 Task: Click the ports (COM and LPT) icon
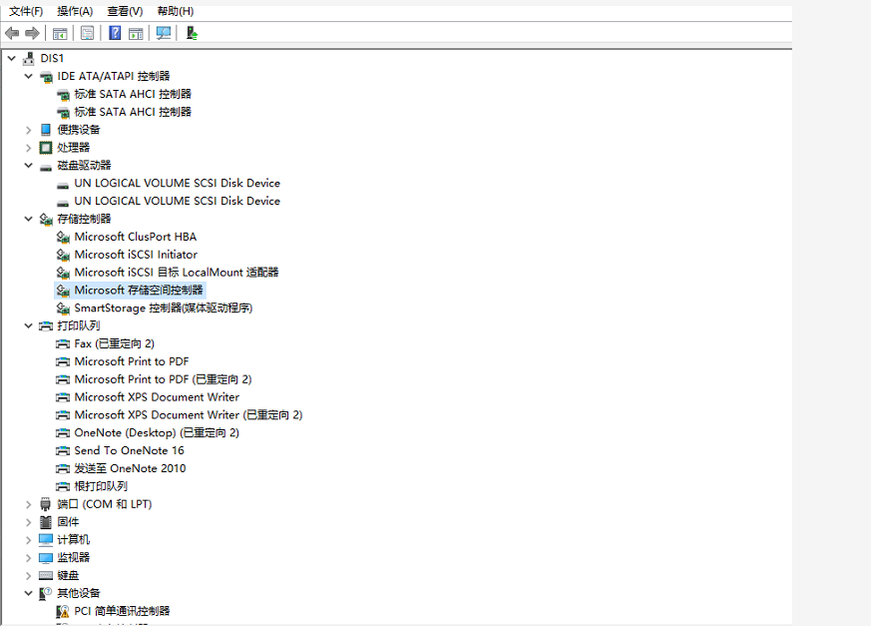[x=46, y=504]
